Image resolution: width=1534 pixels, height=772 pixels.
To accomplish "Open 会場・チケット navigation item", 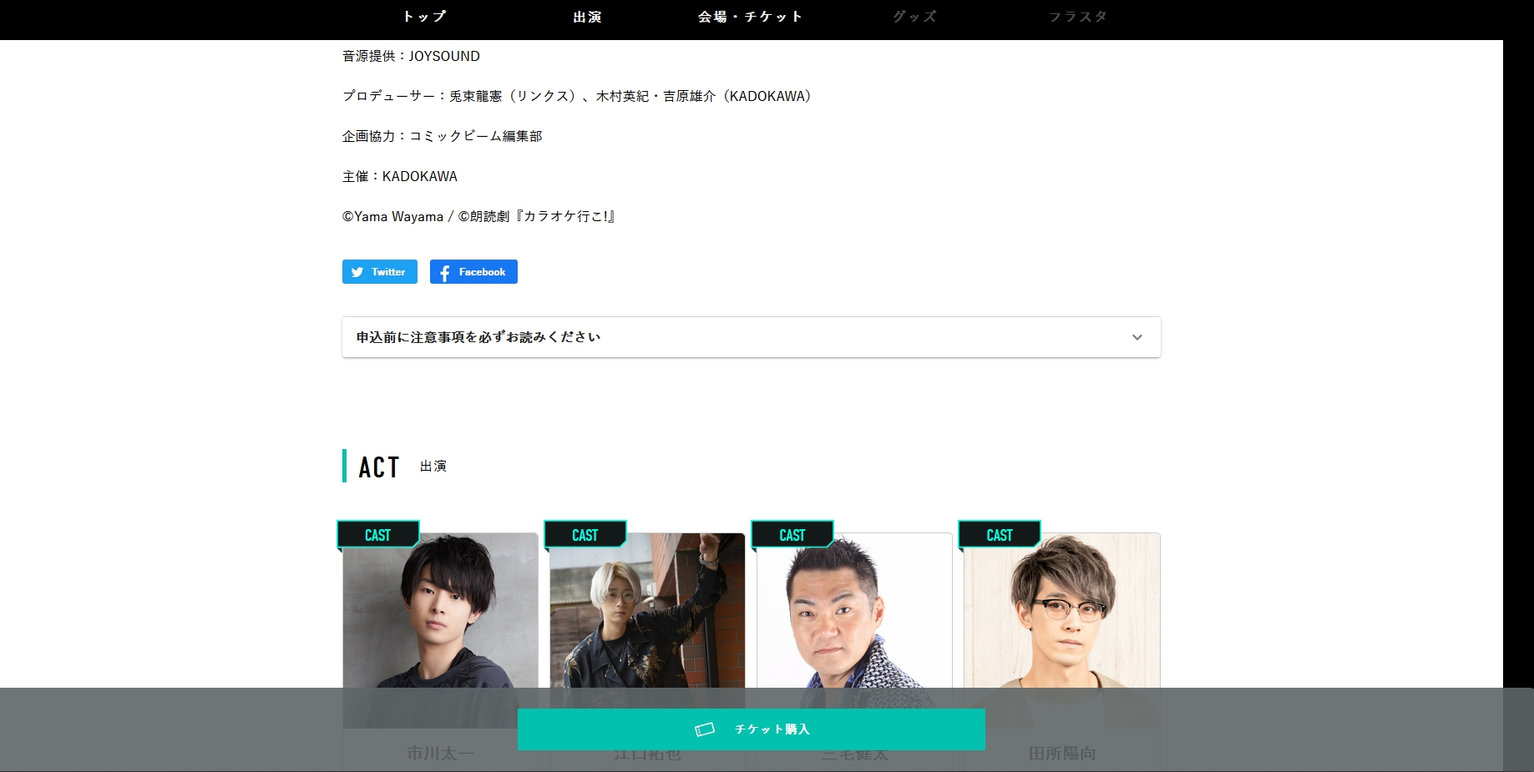I will [750, 17].
